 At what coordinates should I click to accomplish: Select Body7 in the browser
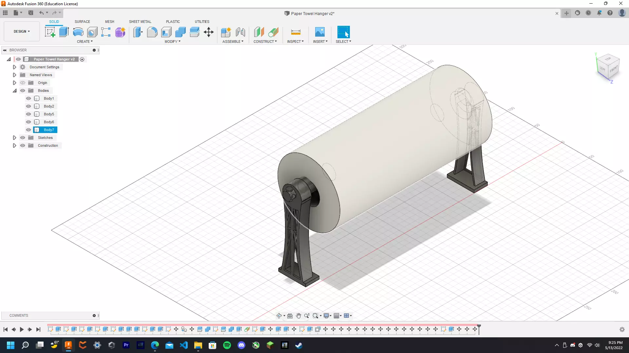point(49,130)
